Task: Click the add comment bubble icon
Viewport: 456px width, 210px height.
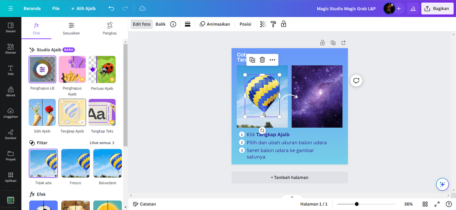Action: [x=356, y=81]
